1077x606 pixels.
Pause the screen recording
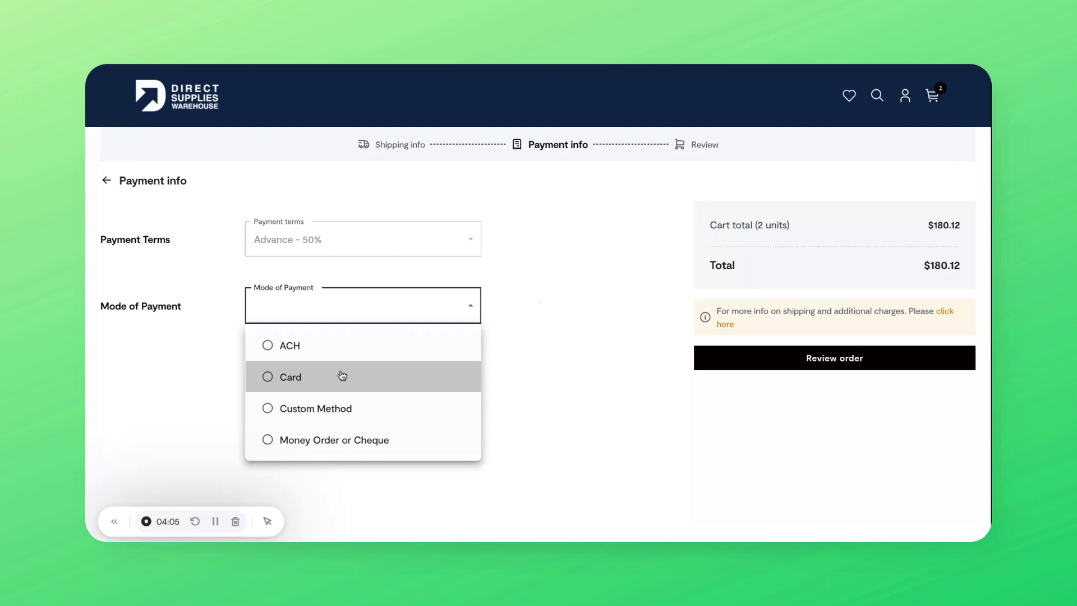coord(215,521)
